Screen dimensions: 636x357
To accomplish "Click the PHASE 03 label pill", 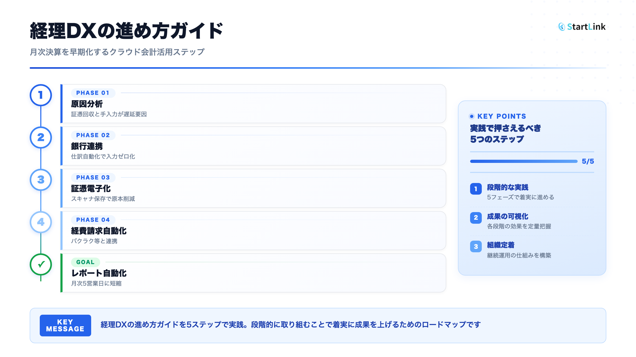I will coord(93,178).
